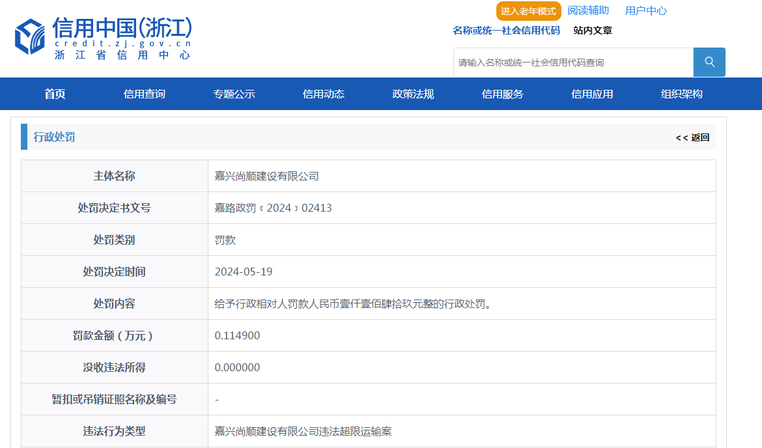Viewport: 762px width, 448px height.
Task: Go to 首页 in navigation bar
Action: [x=55, y=94]
